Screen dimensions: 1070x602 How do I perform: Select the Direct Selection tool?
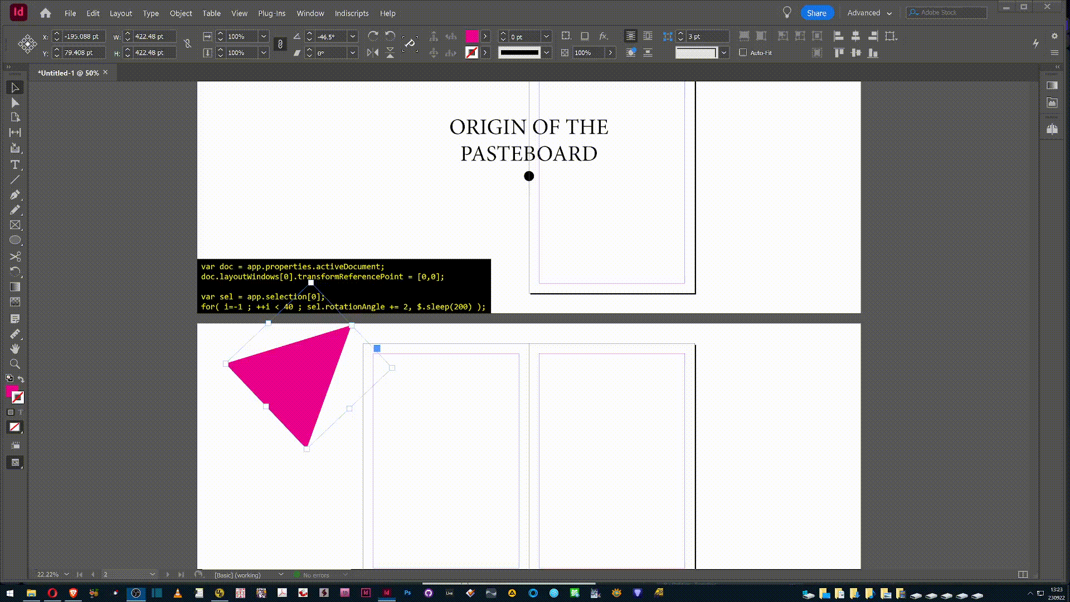(x=15, y=103)
